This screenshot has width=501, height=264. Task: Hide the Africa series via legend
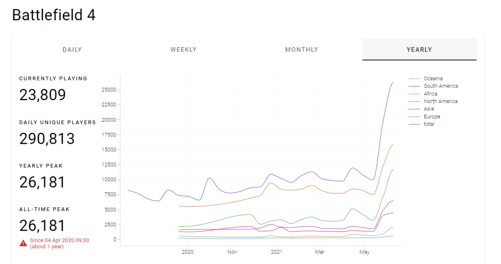point(423,93)
